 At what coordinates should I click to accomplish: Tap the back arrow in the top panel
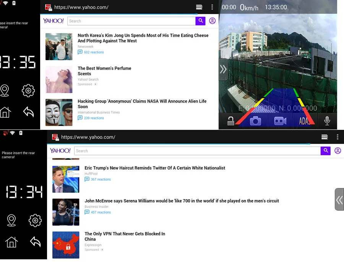(29, 112)
